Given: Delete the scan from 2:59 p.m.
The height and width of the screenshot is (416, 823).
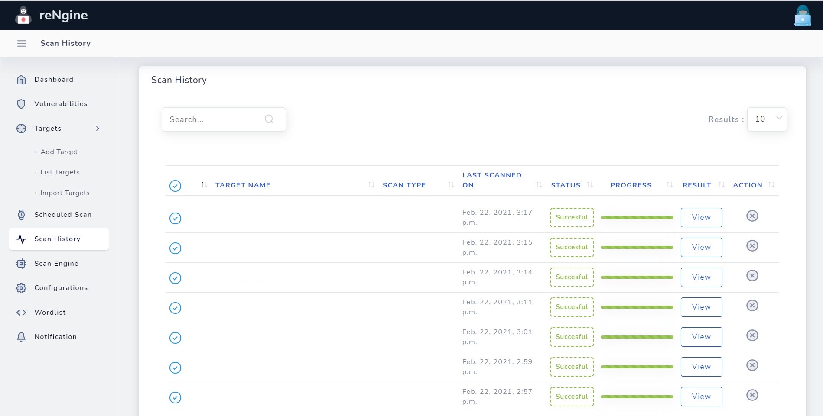Looking at the screenshot, I should pyautogui.click(x=752, y=365).
